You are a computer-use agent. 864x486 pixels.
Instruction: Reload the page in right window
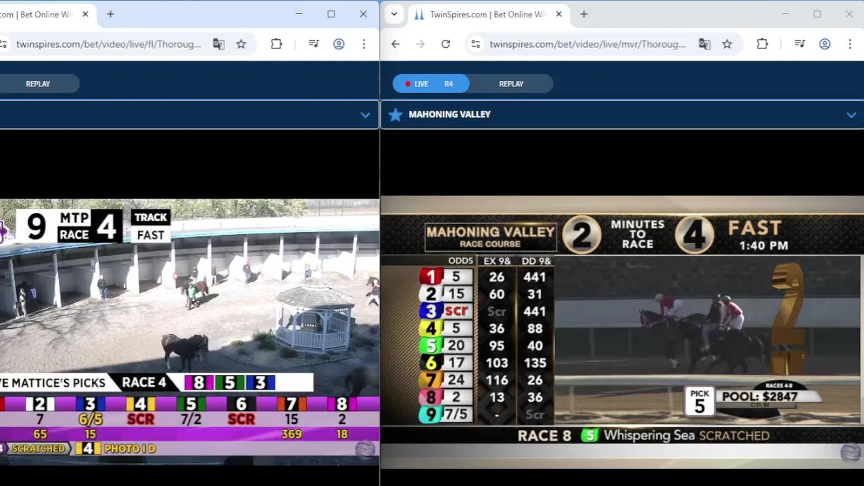pyautogui.click(x=446, y=44)
